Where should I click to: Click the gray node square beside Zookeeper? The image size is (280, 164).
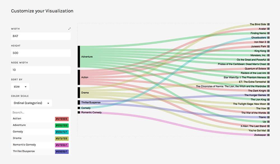pos(268,135)
